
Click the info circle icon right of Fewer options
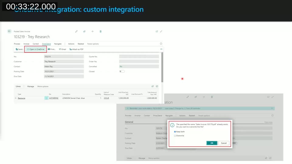click(x=161, y=44)
